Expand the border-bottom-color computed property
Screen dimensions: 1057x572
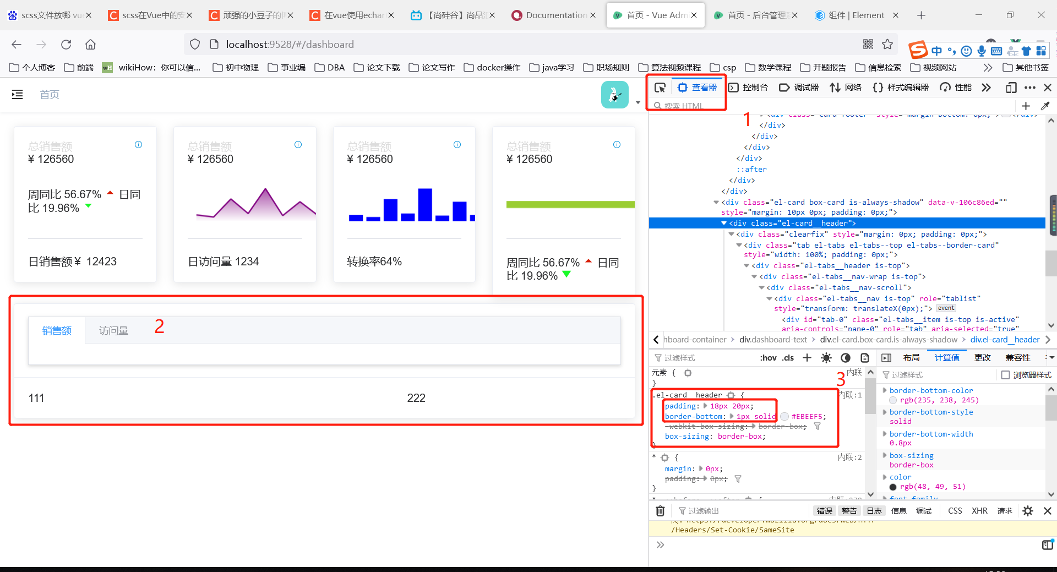(885, 390)
